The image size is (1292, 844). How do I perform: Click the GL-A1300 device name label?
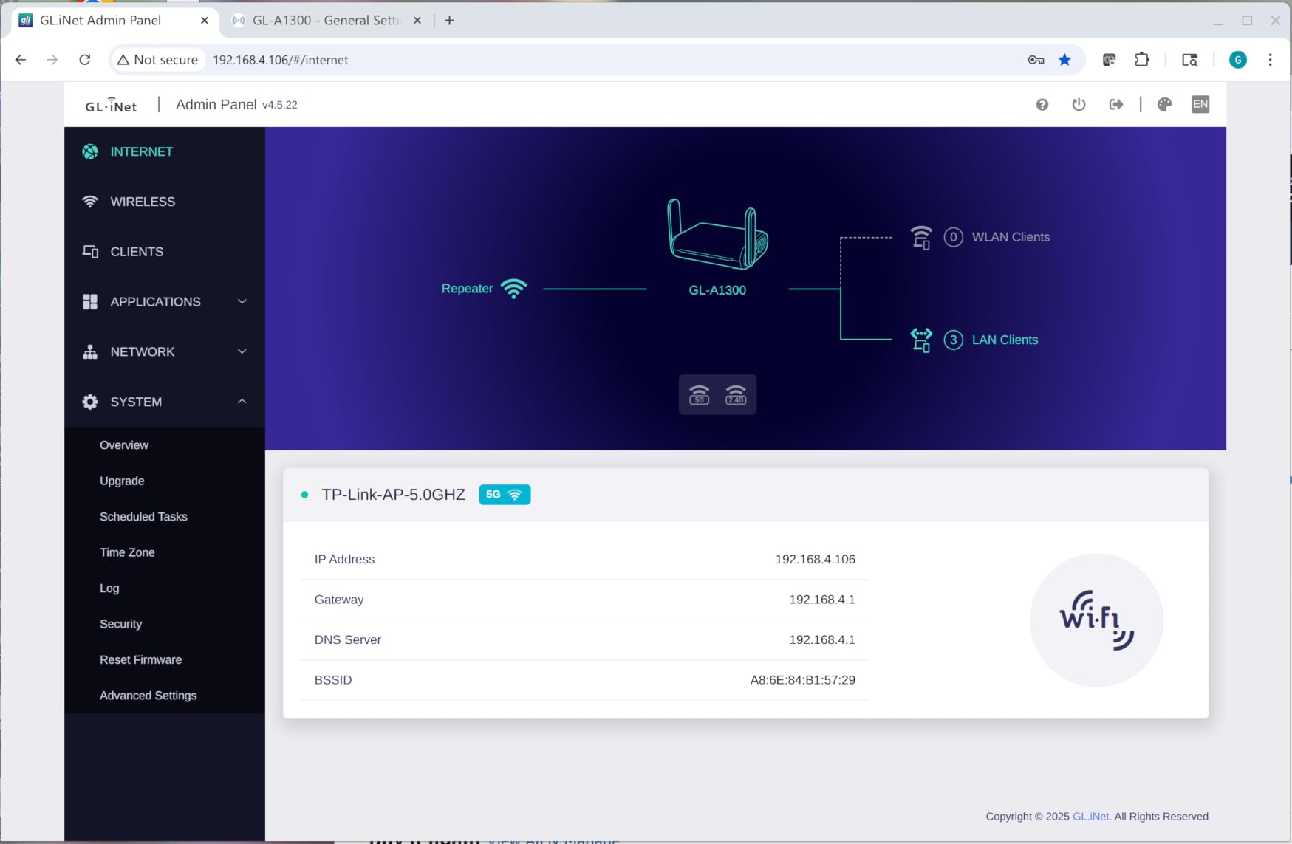tap(717, 290)
